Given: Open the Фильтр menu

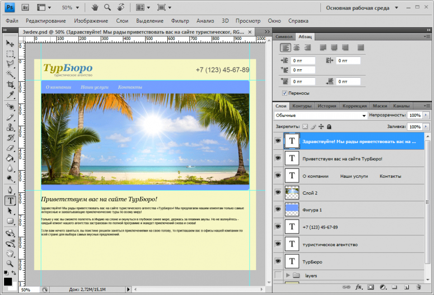Looking at the screenshot, I should click(180, 21).
